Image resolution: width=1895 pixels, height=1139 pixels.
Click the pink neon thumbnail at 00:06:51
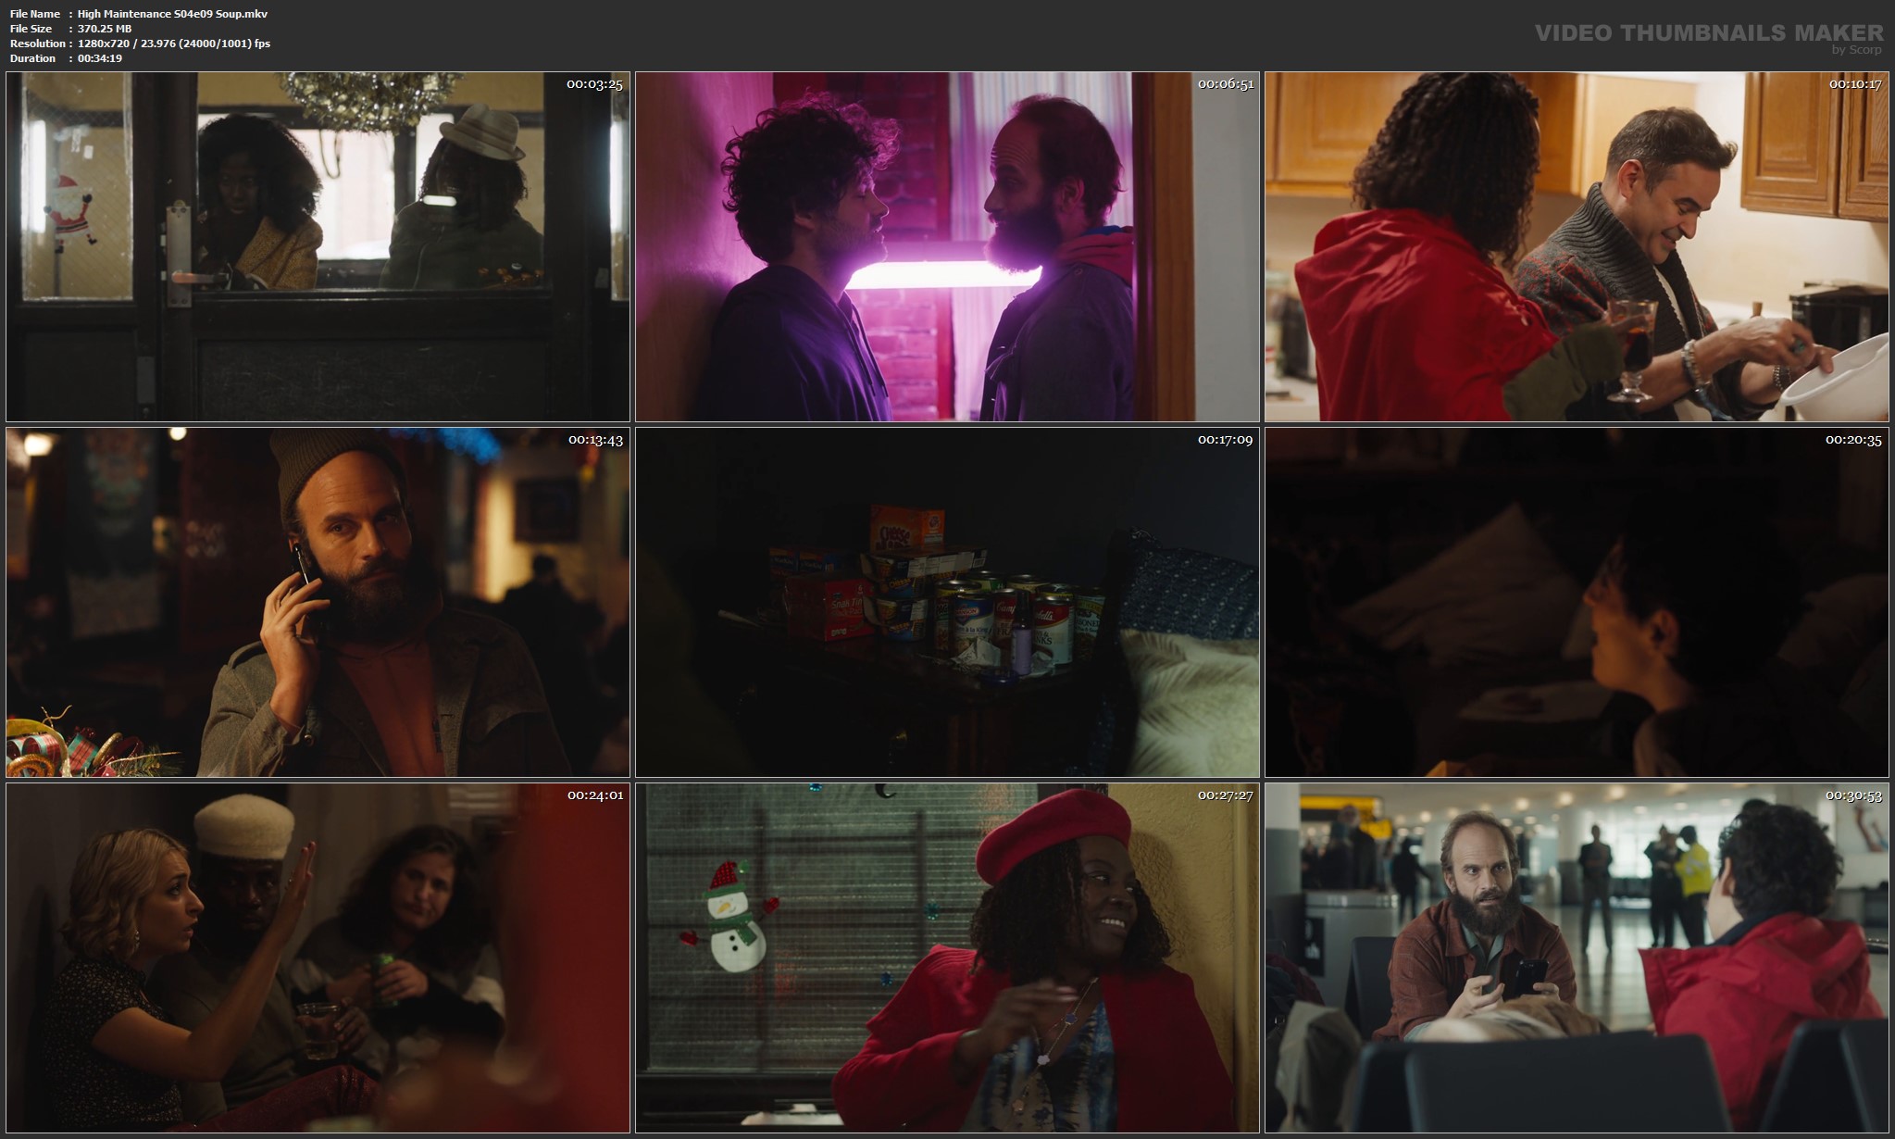[947, 247]
